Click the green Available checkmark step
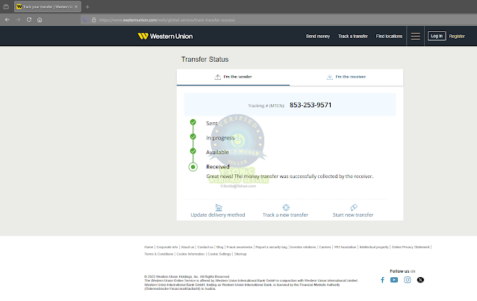The width and height of the screenshot is (477, 301). (x=193, y=151)
